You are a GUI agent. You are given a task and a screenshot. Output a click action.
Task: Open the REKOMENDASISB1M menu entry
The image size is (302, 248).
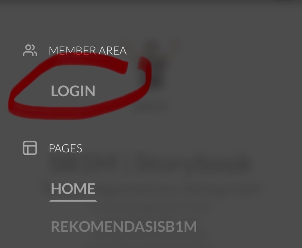[124, 226]
